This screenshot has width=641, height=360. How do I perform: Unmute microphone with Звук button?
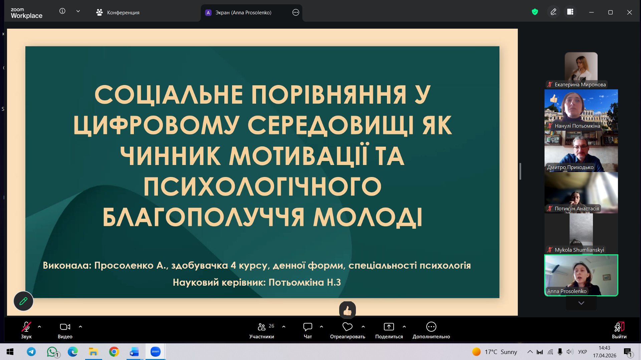pyautogui.click(x=26, y=327)
